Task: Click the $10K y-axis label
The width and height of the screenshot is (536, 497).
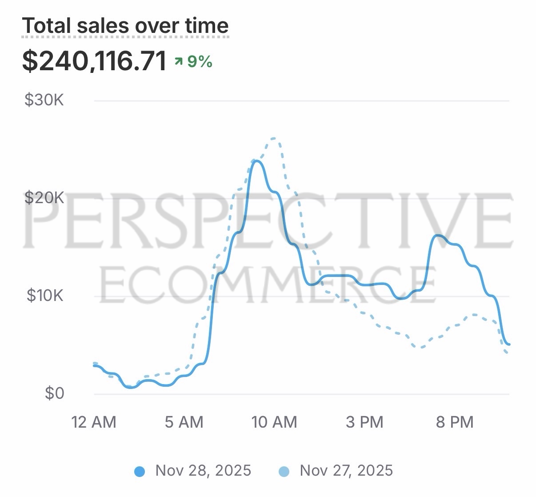Action: (45, 295)
